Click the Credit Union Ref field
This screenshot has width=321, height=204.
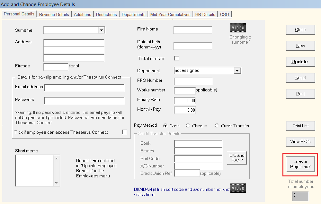pyautogui.click(x=187, y=173)
